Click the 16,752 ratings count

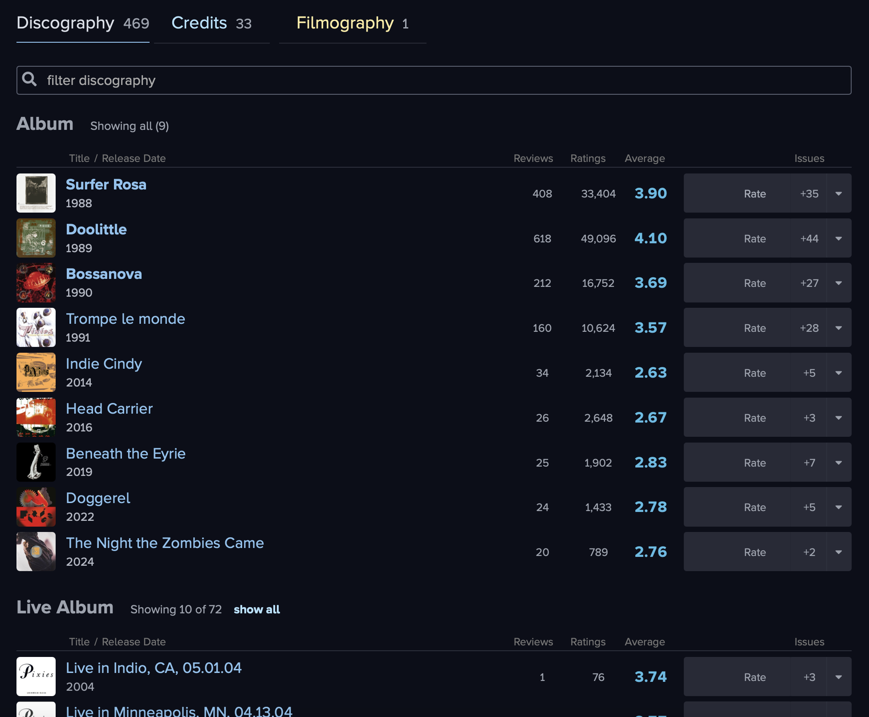(598, 283)
